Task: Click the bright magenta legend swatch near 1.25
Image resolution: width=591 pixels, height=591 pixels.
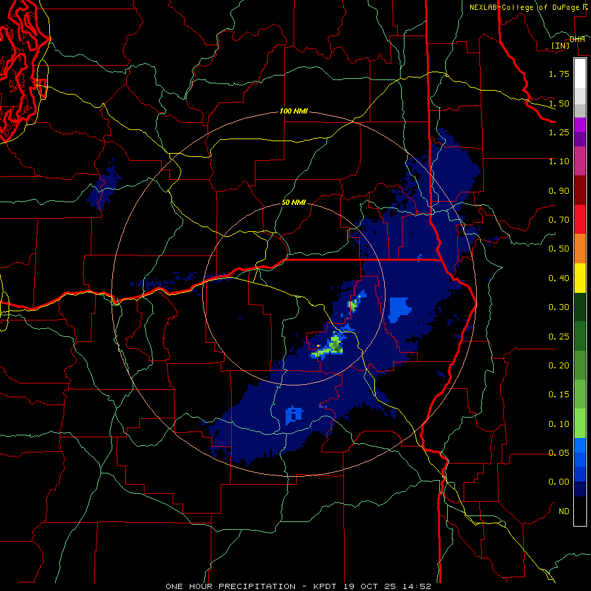Action: 580,125
